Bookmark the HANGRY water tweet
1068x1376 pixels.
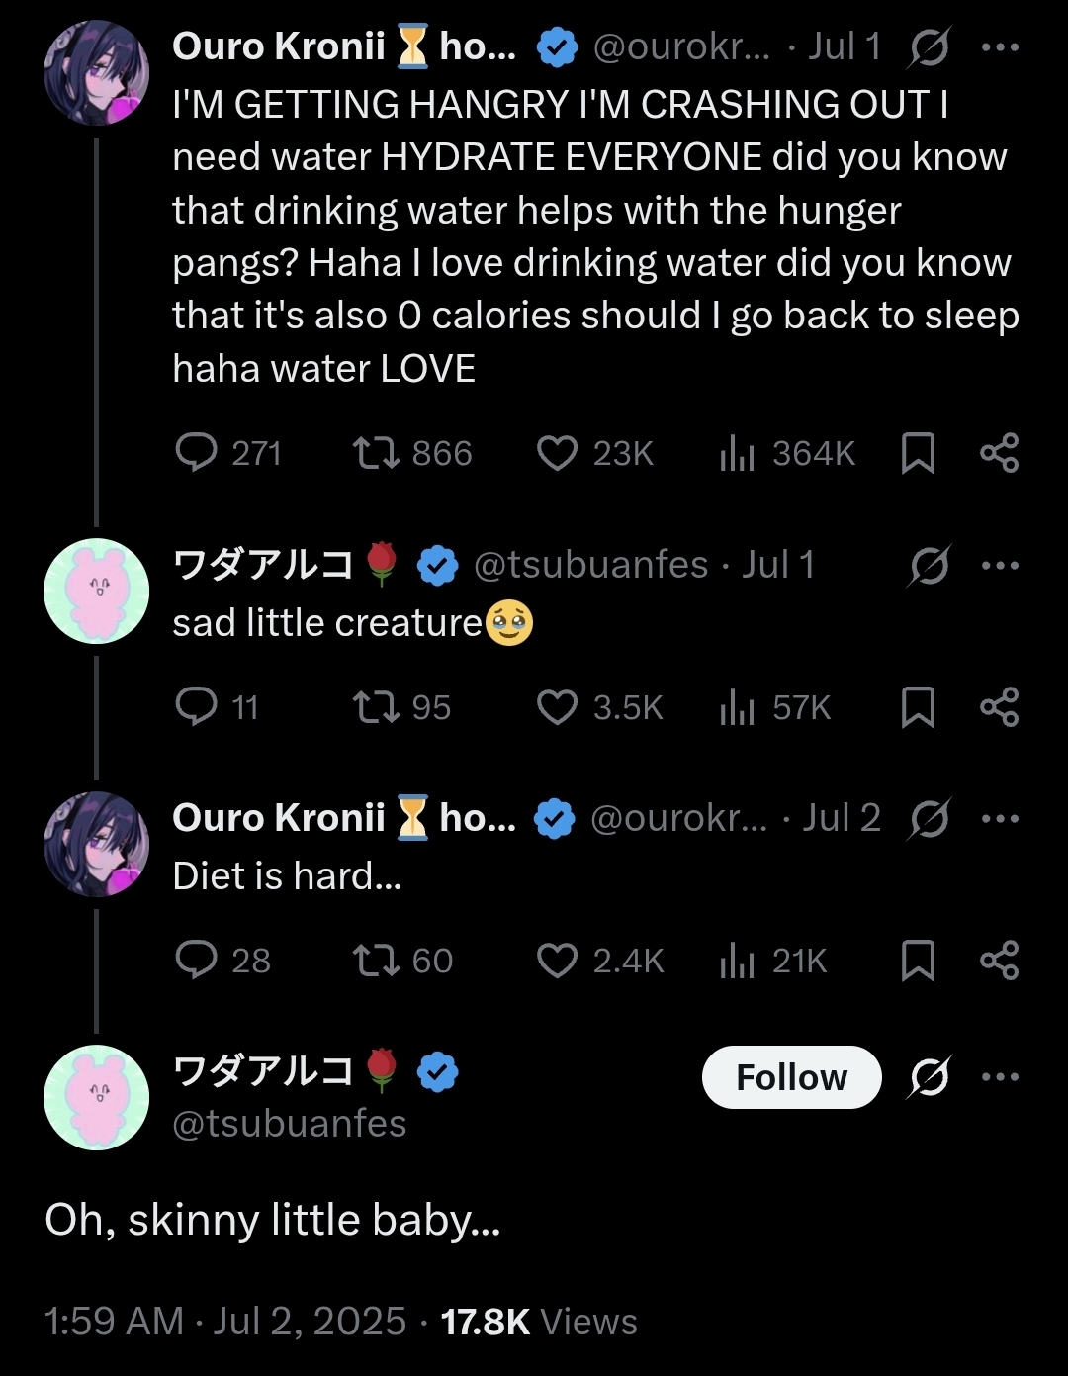coord(918,453)
